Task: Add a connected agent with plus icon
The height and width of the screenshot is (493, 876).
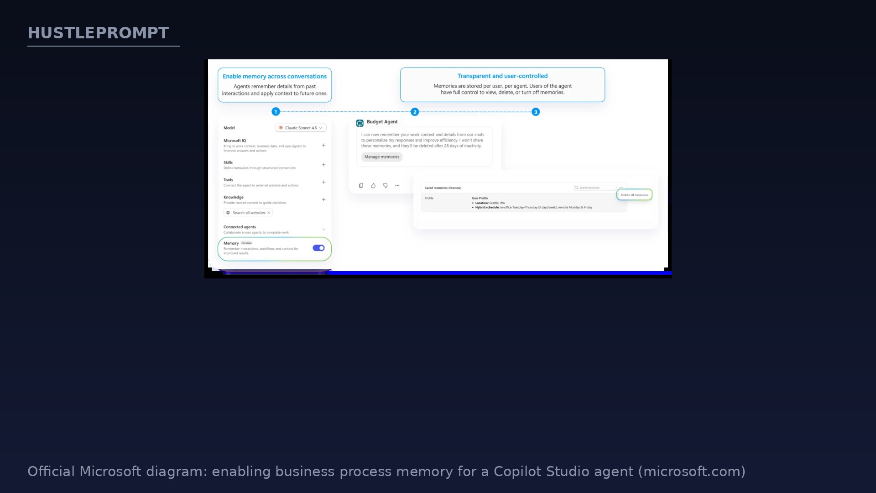Action: click(x=323, y=229)
